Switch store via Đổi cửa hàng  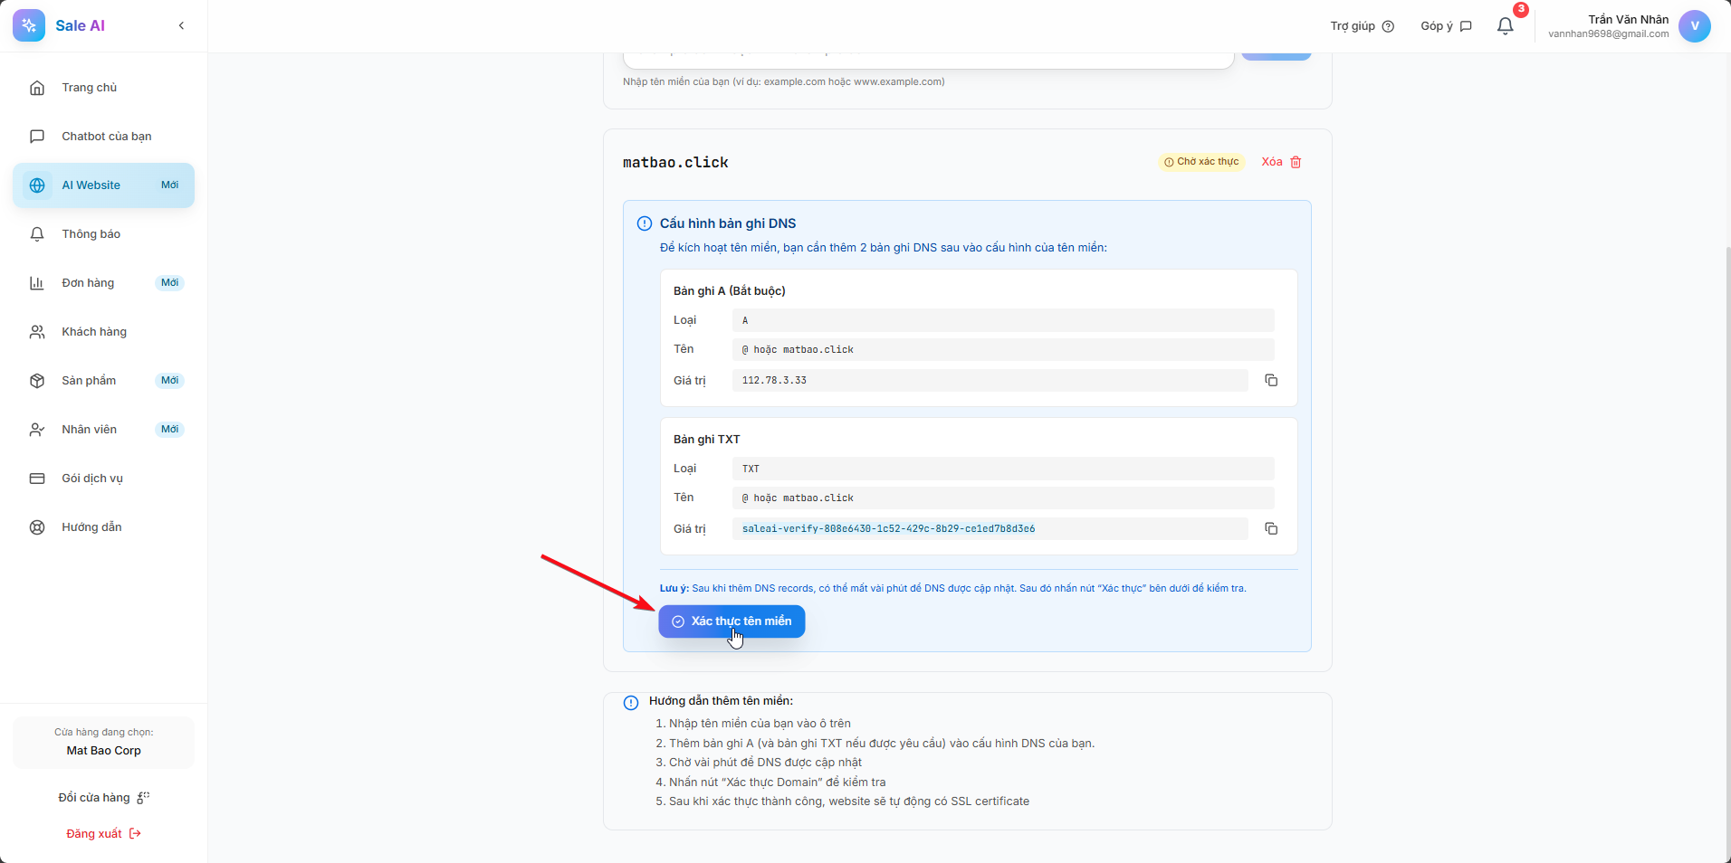tap(103, 798)
